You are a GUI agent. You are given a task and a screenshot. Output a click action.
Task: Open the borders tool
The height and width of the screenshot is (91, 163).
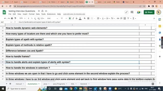[x=88, y=18]
